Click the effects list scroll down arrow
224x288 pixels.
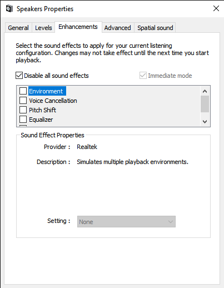(205, 122)
